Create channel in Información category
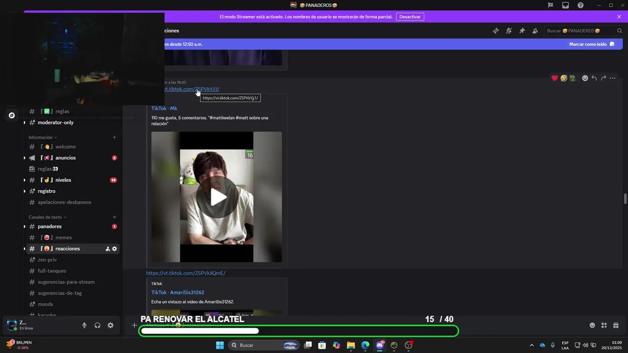Viewport: 628px width, 353px height. (114, 137)
